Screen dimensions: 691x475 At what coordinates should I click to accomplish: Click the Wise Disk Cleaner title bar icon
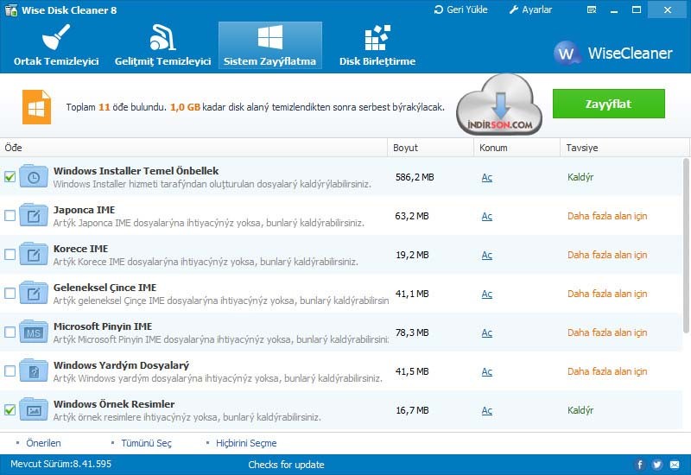pyautogui.click(x=10, y=9)
